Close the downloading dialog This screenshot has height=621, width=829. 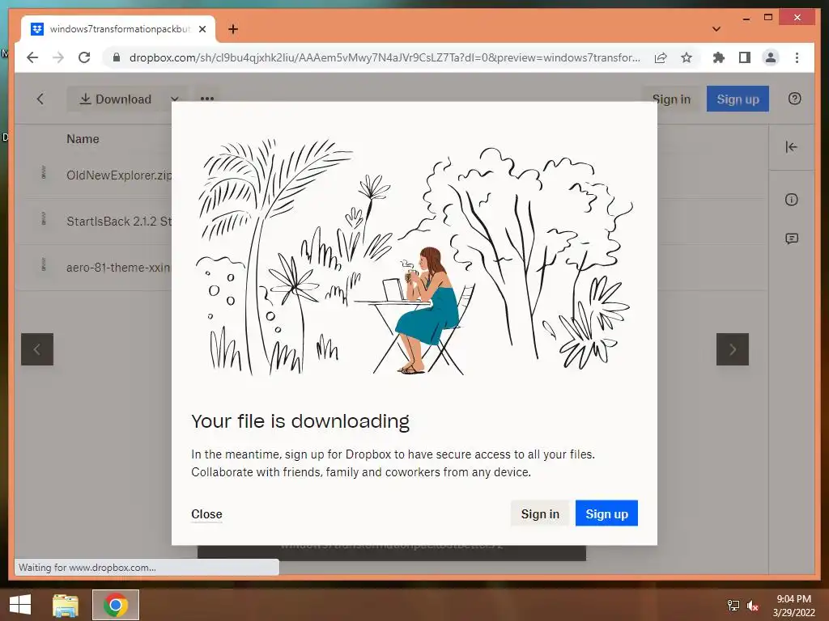206,513
